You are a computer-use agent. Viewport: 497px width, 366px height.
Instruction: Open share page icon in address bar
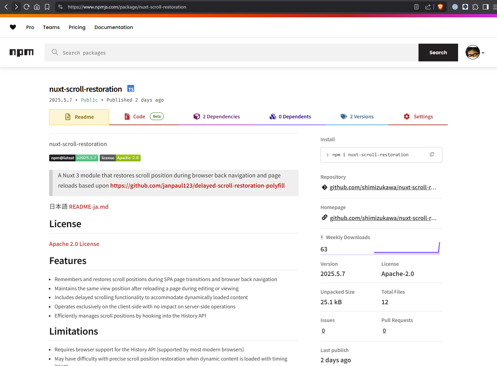[x=428, y=7]
